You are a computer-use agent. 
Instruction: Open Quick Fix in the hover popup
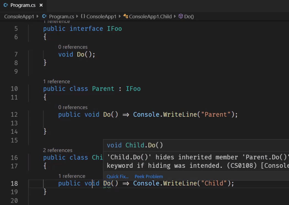point(118,177)
